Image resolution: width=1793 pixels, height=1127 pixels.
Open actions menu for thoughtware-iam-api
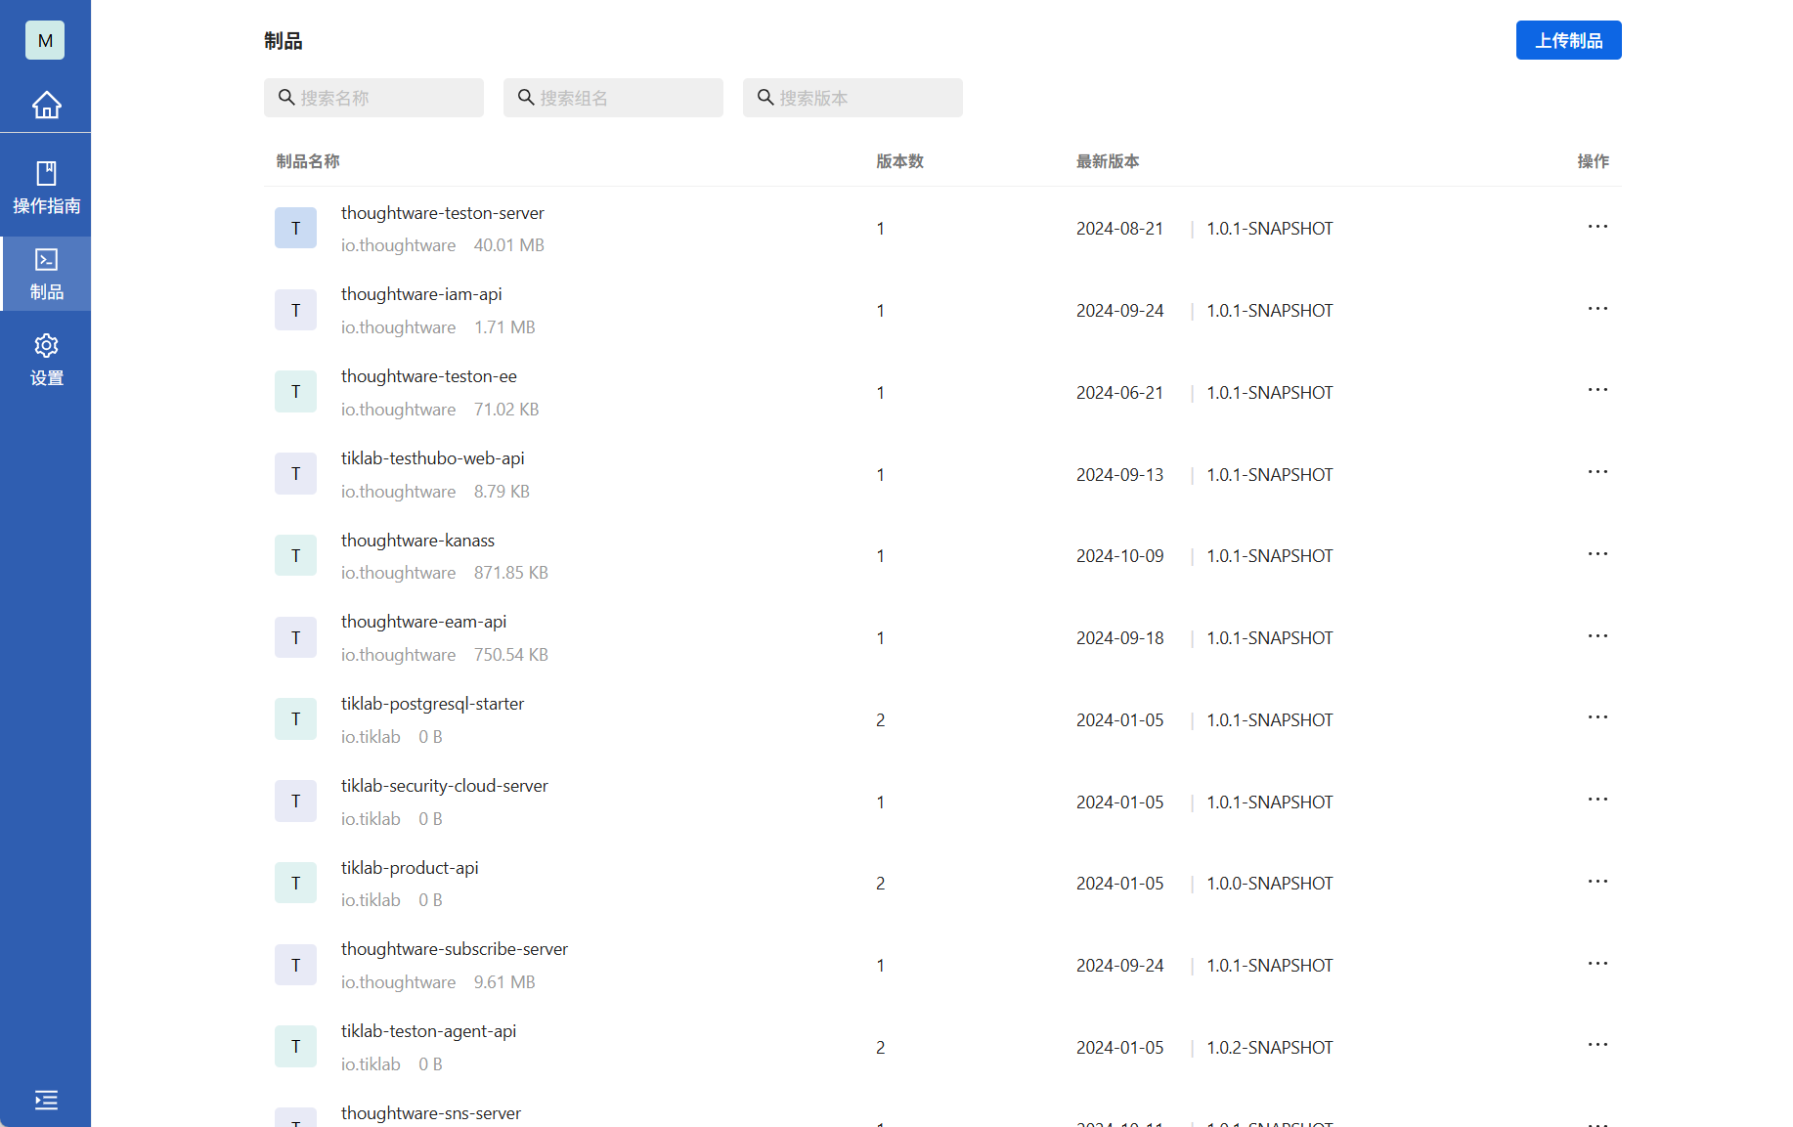(x=1597, y=309)
